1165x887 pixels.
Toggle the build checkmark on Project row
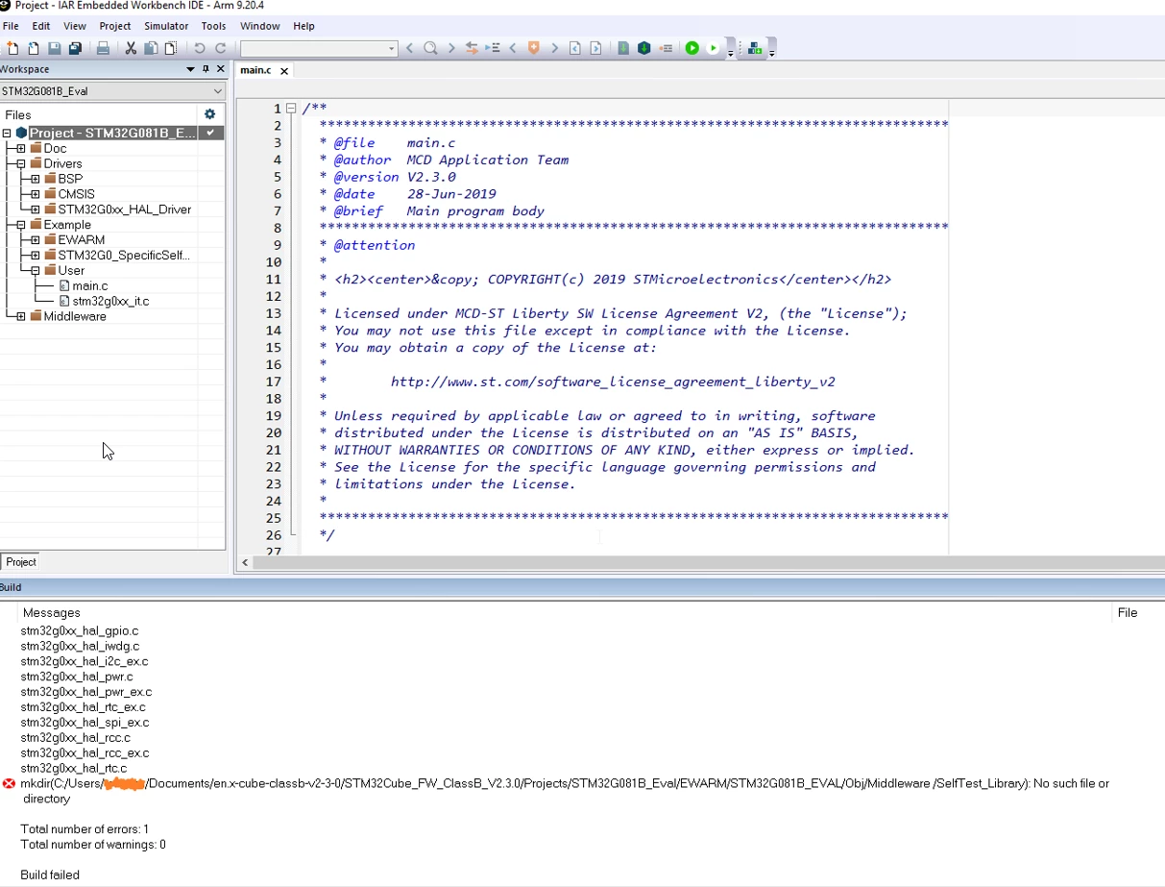(x=209, y=133)
